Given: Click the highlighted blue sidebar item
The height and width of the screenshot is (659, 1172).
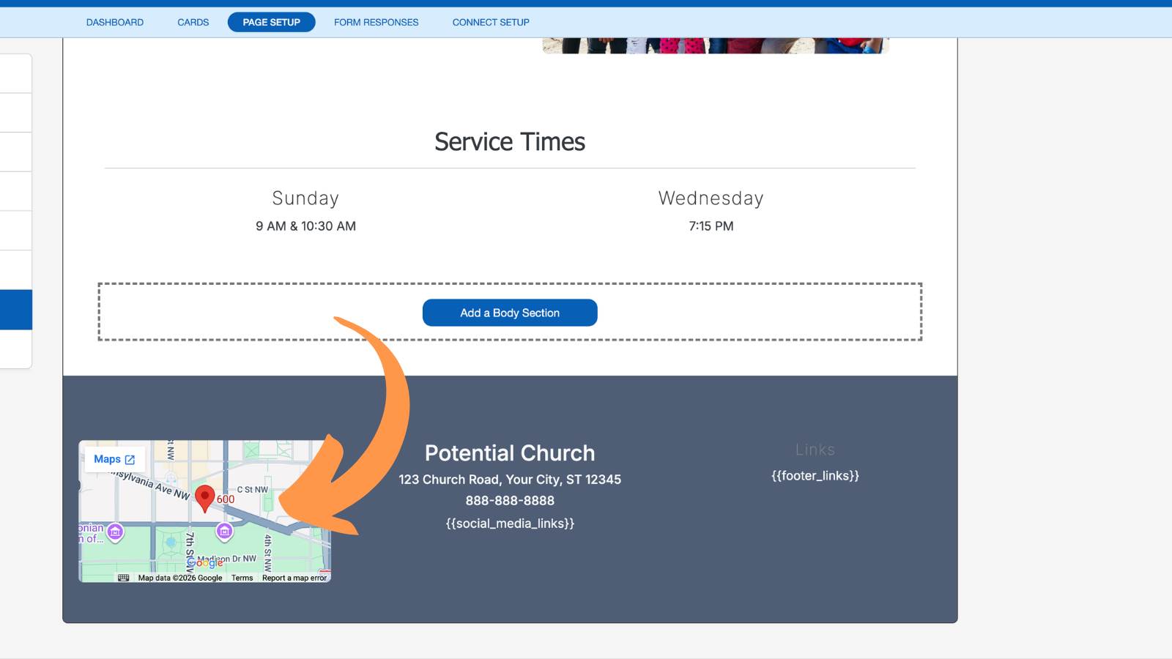Looking at the screenshot, I should [16, 310].
